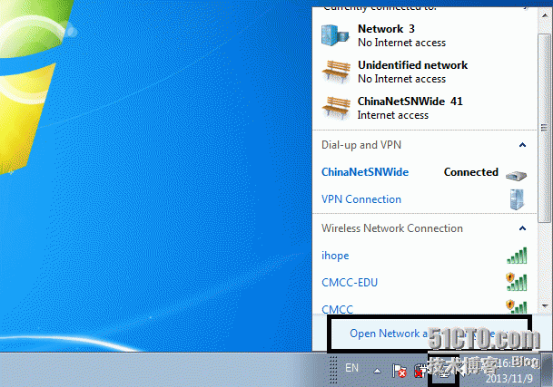Collapse the Wireless Network Connection section
This screenshot has height=387, width=553.
pyautogui.click(x=522, y=228)
